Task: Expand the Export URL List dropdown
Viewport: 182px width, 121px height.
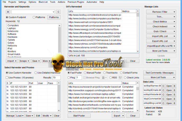Action: click(x=161, y=41)
